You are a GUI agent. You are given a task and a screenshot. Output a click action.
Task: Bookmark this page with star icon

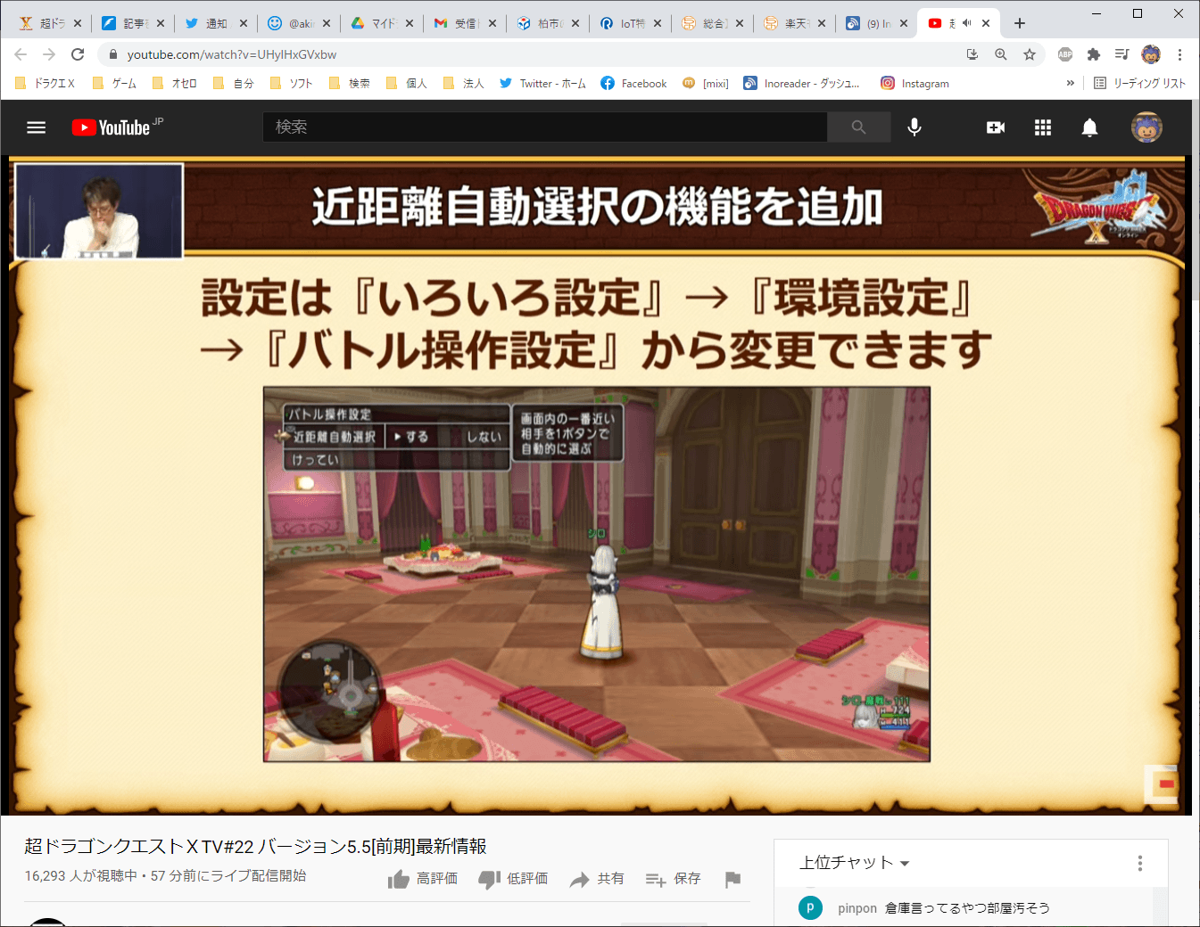pyautogui.click(x=1030, y=54)
